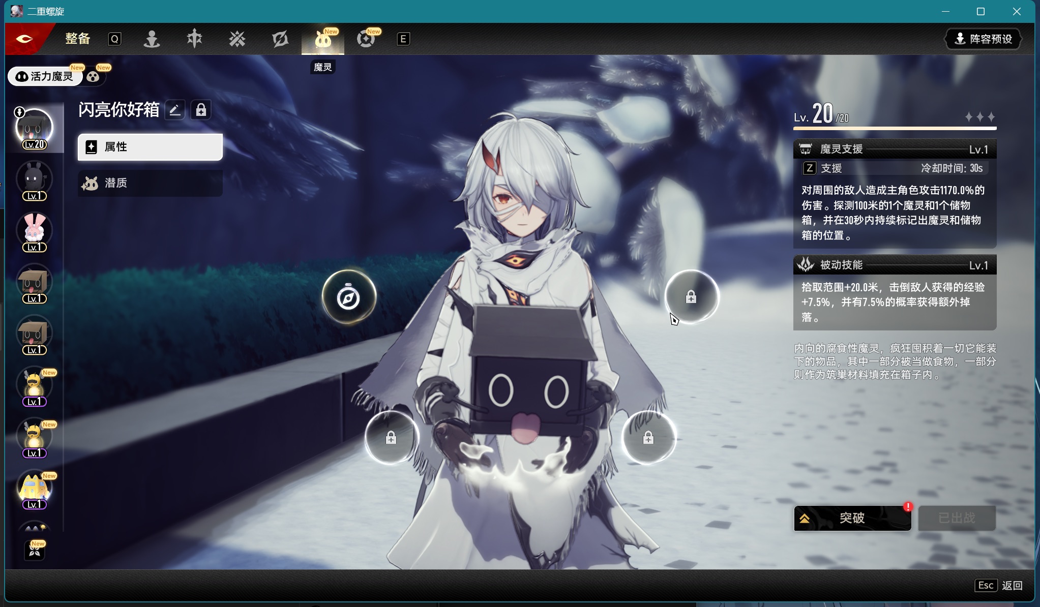Click the pencil rename icon beside 闪亮你好箱
Viewport: 1040px width, 607px height.
coord(174,110)
